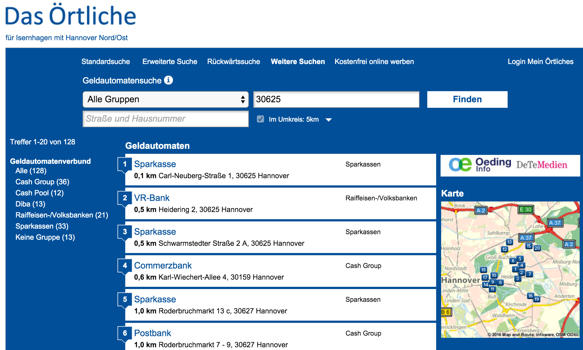Click the Straße und Hausnummer field

pos(165,119)
